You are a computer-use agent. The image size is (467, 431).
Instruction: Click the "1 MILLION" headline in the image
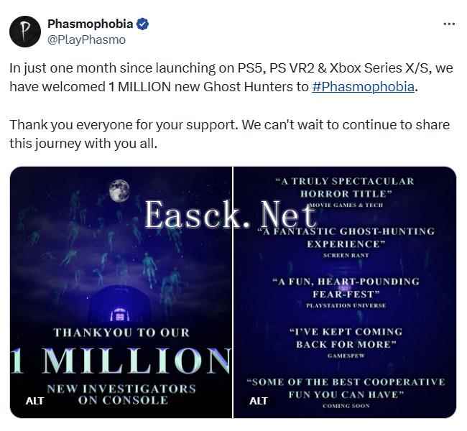click(120, 361)
